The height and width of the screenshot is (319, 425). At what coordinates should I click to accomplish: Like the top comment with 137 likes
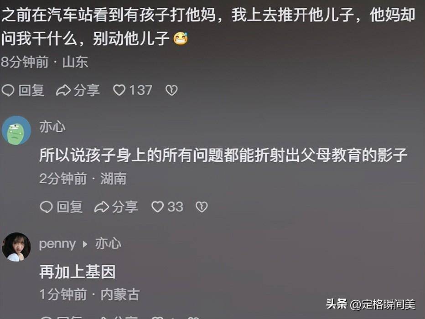point(119,90)
